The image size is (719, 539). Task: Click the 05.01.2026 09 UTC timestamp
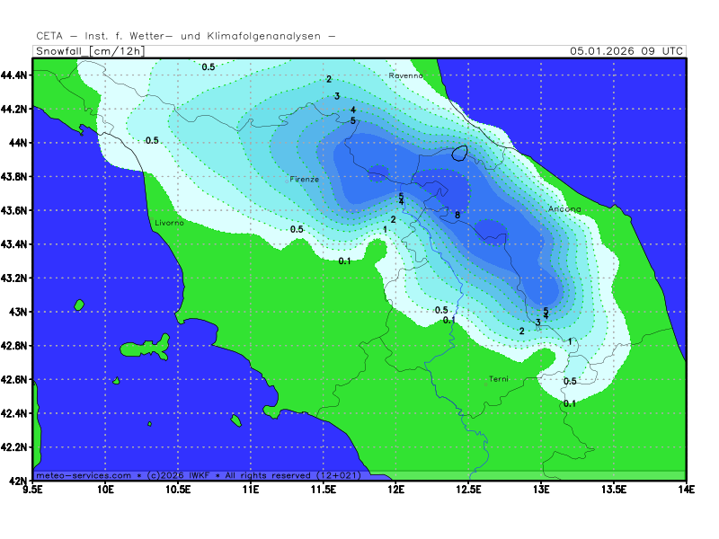pyautogui.click(x=626, y=51)
